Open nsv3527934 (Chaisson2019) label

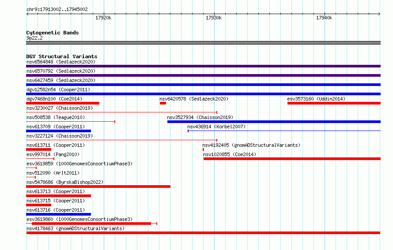click(x=200, y=117)
